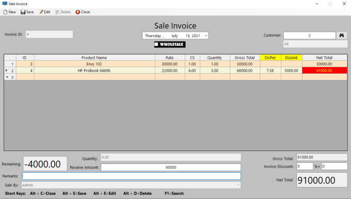Click the Gross Total field 91000.00
Image resolution: width=351 pixels, height=199 pixels.
click(x=322, y=157)
